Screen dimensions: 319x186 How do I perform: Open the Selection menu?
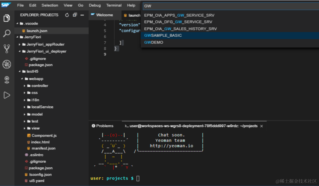(50, 5)
